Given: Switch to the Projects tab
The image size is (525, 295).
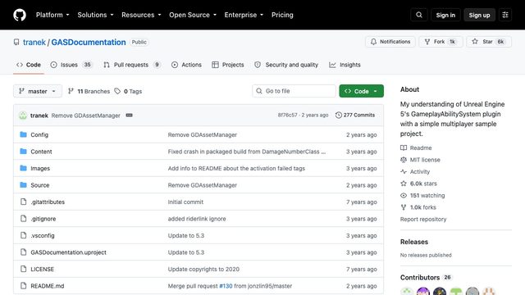Looking at the screenshot, I should click(228, 65).
